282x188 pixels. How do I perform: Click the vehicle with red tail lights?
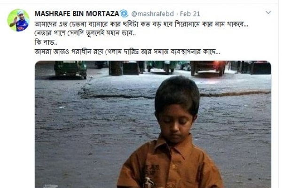coord(208,68)
